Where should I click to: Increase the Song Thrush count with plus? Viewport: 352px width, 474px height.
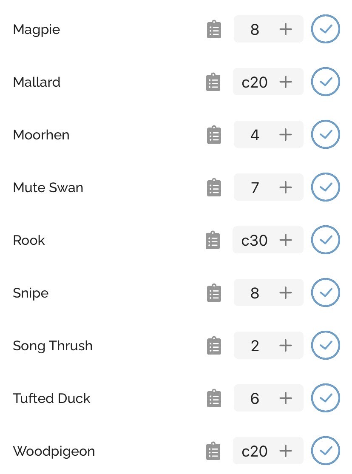(286, 345)
